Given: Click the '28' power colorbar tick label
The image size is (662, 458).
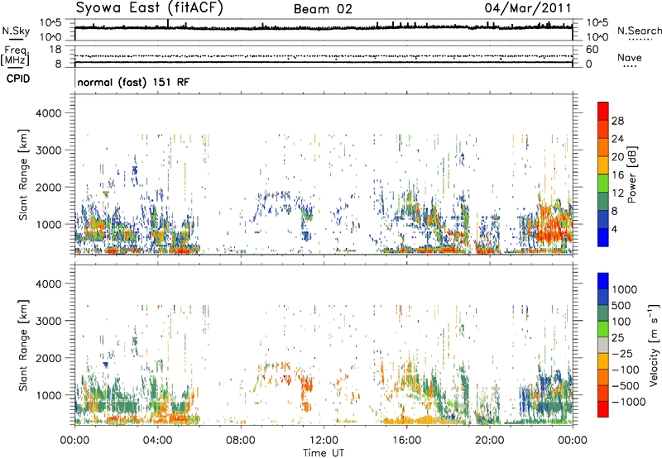Looking at the screenshot, I should [617, 121].
